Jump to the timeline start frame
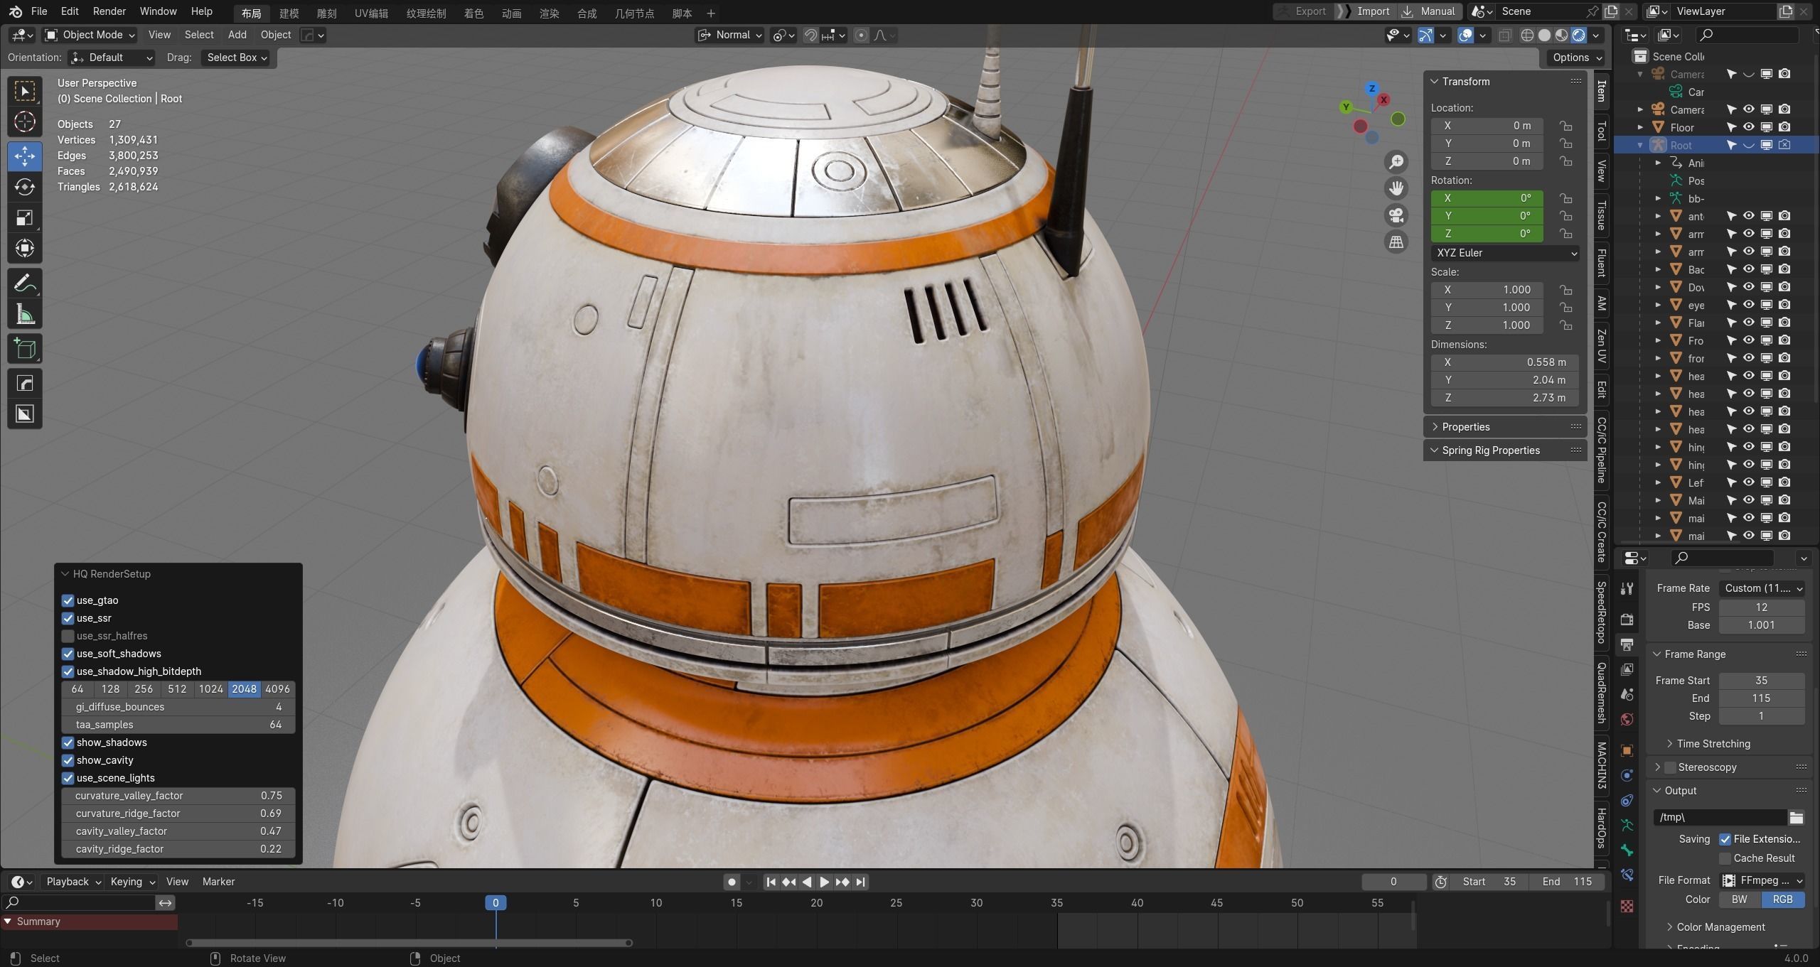This screenshot has width=1820, height=967. pos(771,882)
